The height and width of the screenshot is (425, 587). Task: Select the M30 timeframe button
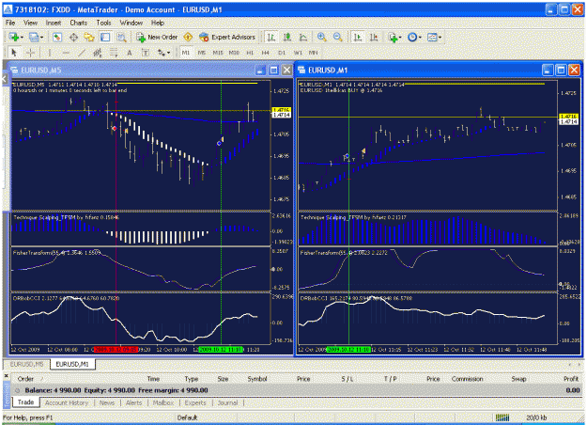pos(234,53)
